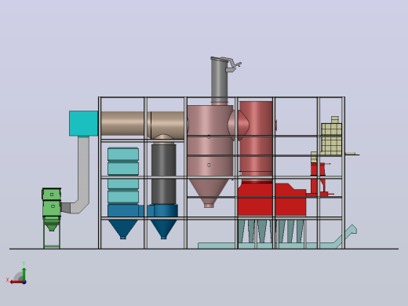Pick the light grey vertical duct with elbow
This screenshot has height=306, width=408.
[83, 175]
